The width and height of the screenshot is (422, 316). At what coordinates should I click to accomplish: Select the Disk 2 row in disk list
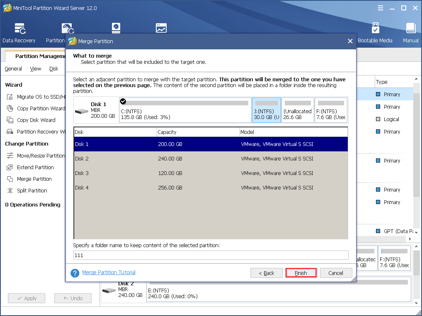click(x=211, y=158)
